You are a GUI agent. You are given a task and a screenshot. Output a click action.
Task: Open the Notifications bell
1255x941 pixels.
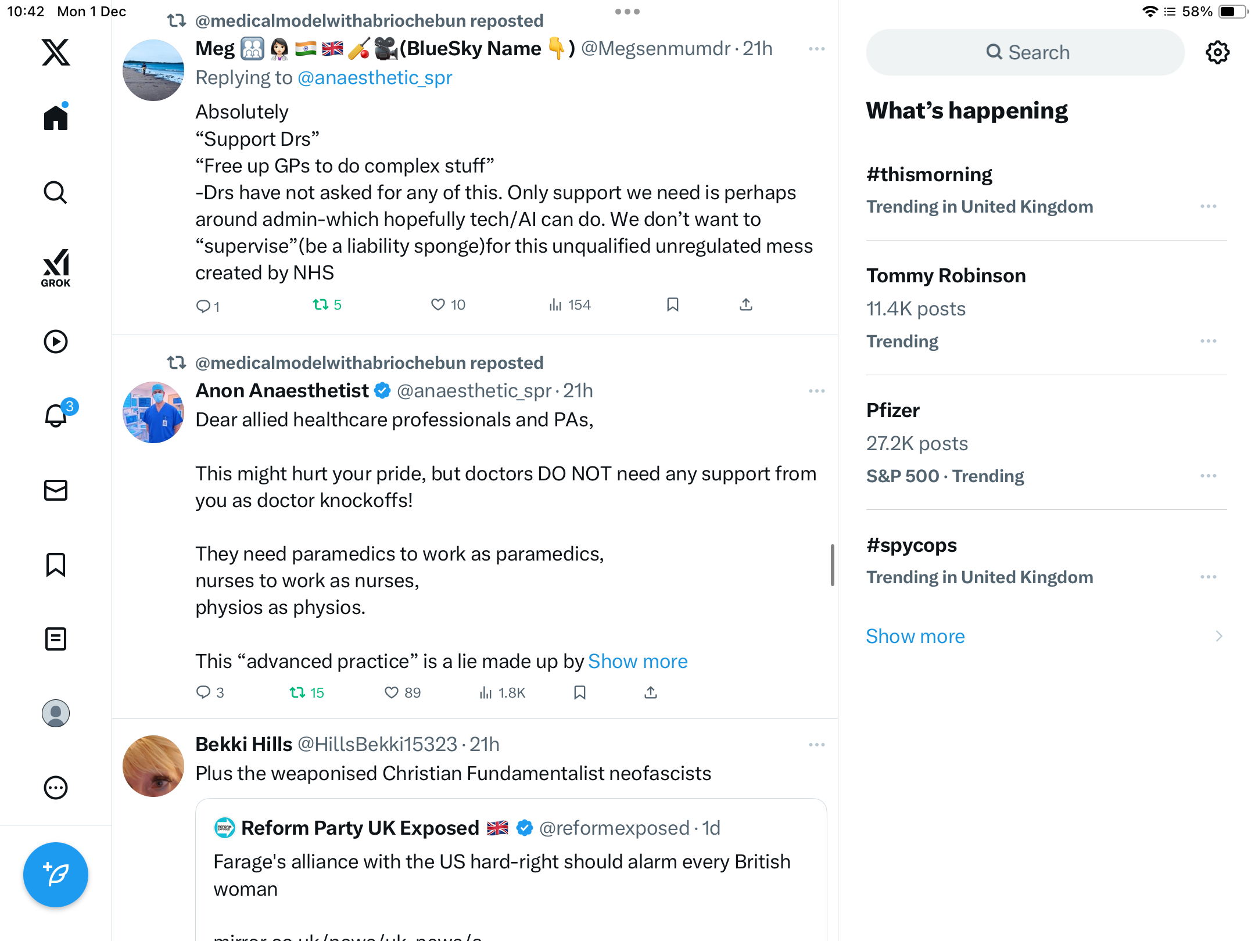point(56,416)
